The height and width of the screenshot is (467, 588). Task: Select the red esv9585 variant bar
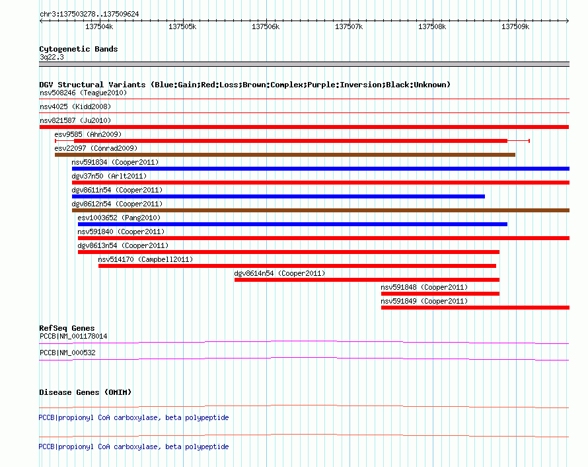pyautogui.click(x=291, y=141)
